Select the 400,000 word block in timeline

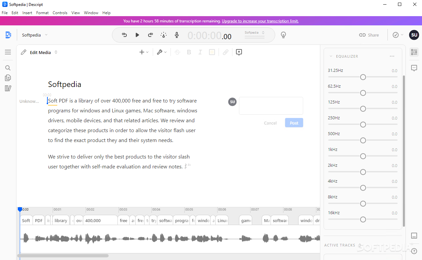100,220
